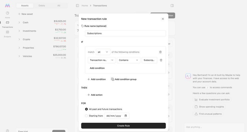
Task: Click the plus icon beside New asset
Action: [x=19, y=14]
